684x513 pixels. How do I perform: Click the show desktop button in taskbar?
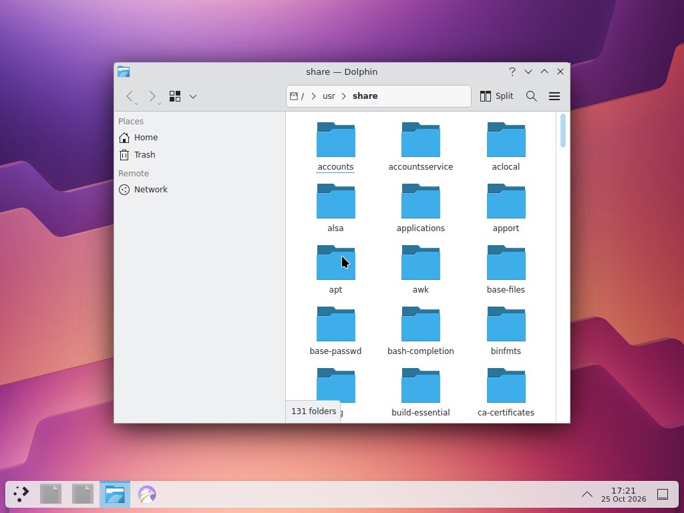(663, 494)
